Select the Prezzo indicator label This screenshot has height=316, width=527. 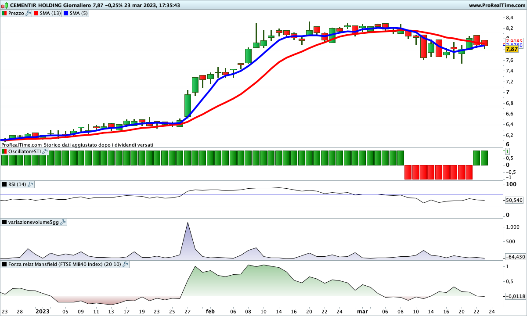coord(16,13)
